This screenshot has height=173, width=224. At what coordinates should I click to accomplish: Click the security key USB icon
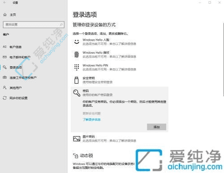(x=77, y=80)
